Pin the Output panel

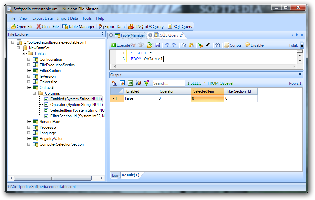(x=300, y=75)
